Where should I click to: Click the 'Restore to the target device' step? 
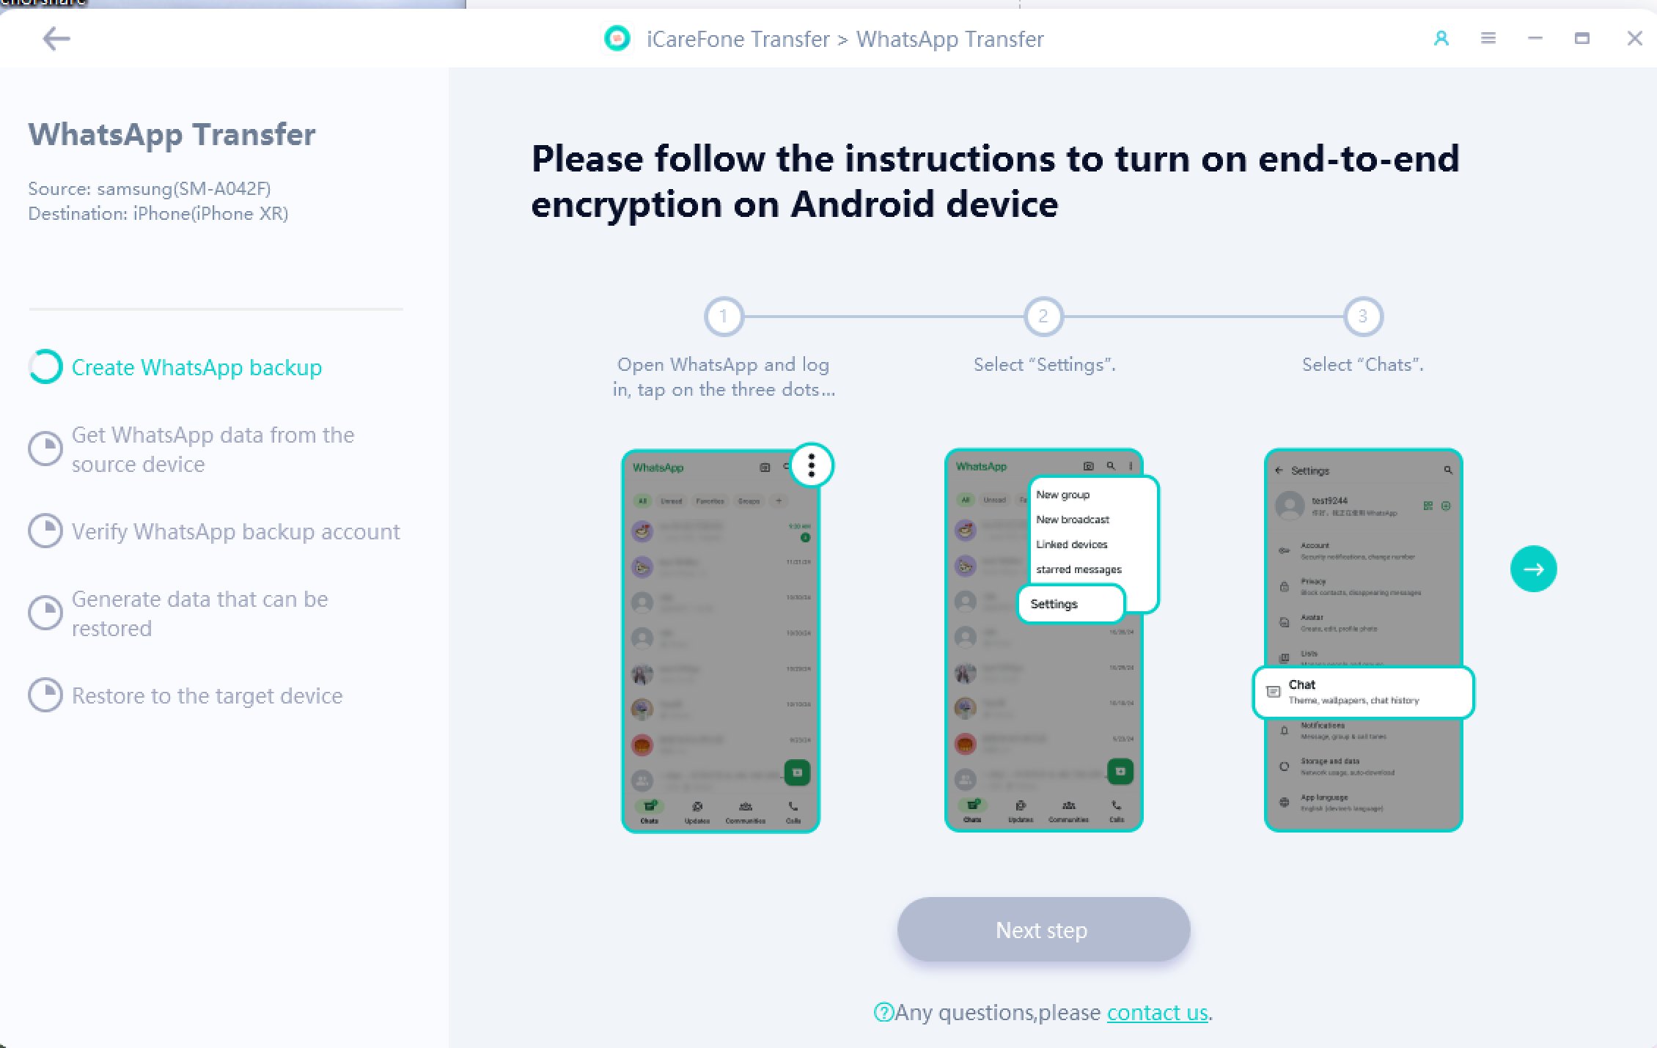click(207, 695)
